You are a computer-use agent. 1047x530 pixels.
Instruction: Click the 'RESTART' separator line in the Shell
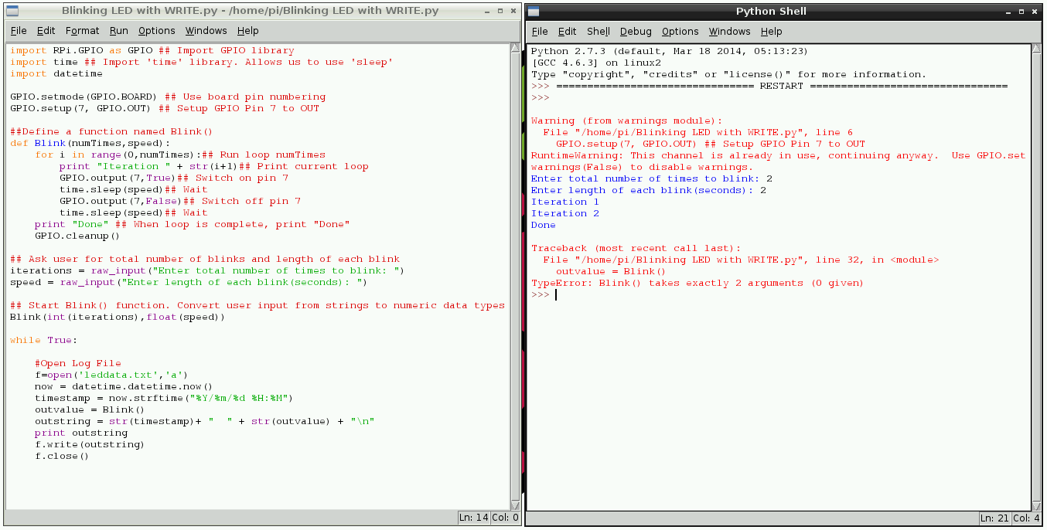(x=769, y=86)
